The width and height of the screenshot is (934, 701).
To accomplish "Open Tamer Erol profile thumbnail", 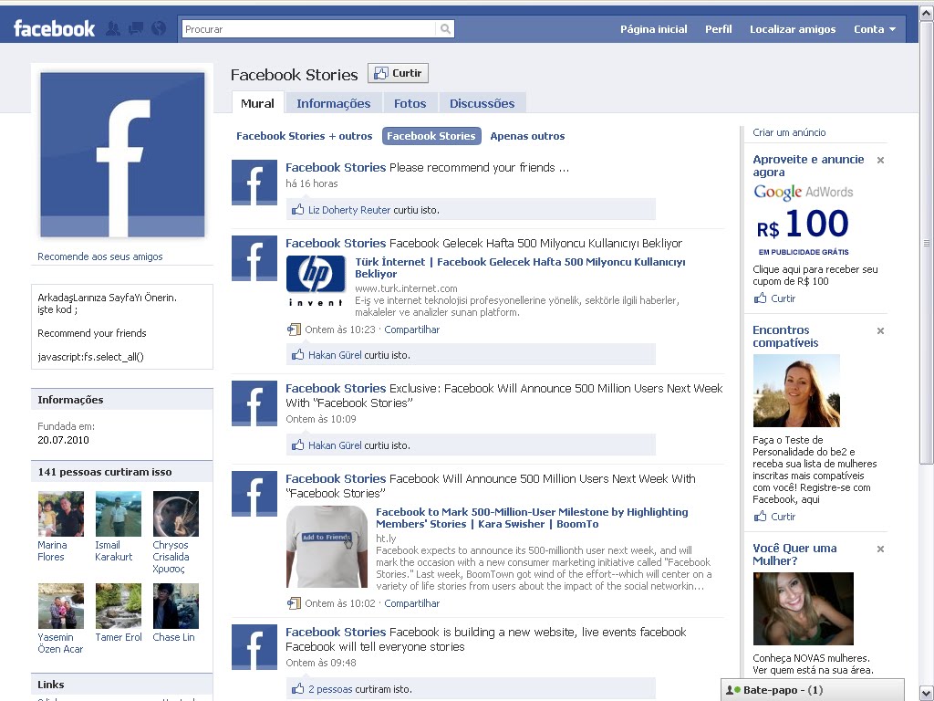I will [x=119, y=606].
